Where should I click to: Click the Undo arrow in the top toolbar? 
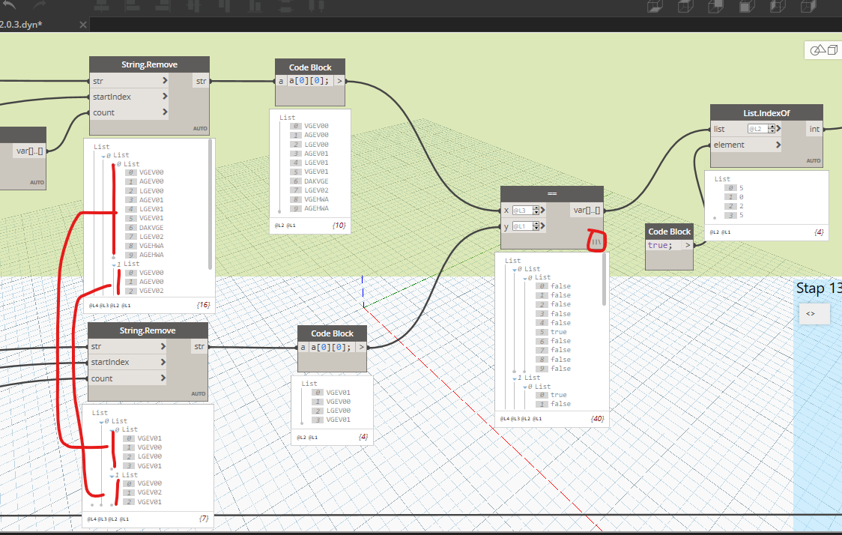coord(9,5)
